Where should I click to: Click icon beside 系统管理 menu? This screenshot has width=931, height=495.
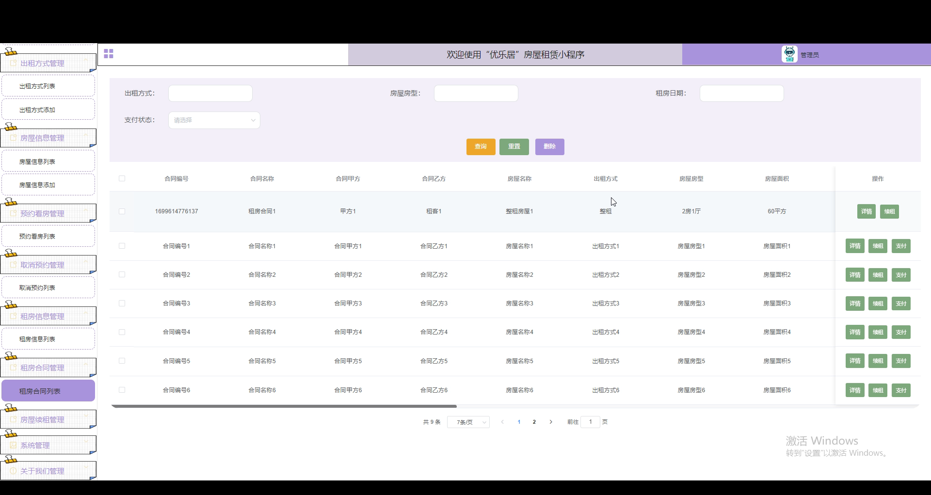coord(14,446)
